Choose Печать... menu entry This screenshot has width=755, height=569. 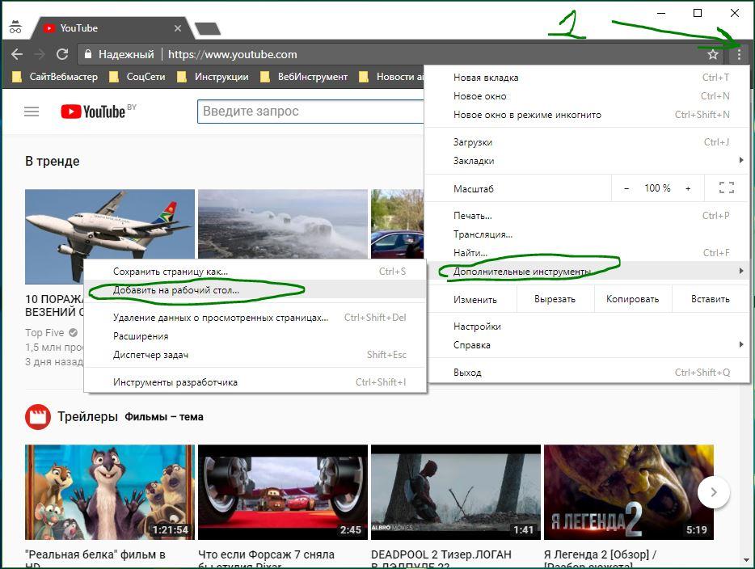[x=587, y=216]
